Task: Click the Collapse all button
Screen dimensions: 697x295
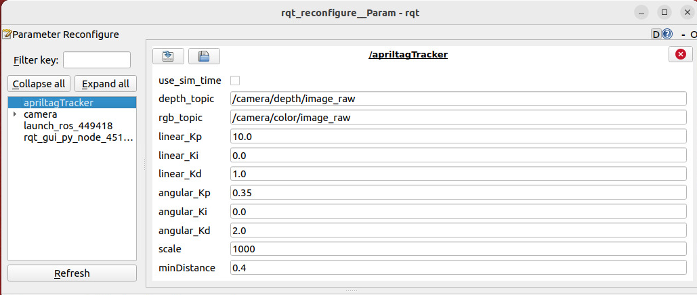Action: coord(39,84)
